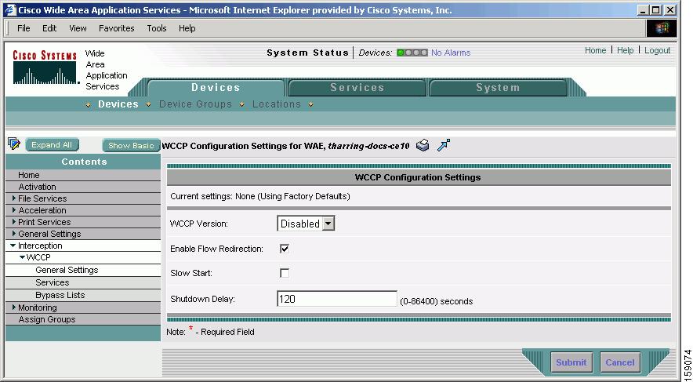693x382 pixels.
Task: Enable the Slow Start checkbox
Action: (285, 273)
